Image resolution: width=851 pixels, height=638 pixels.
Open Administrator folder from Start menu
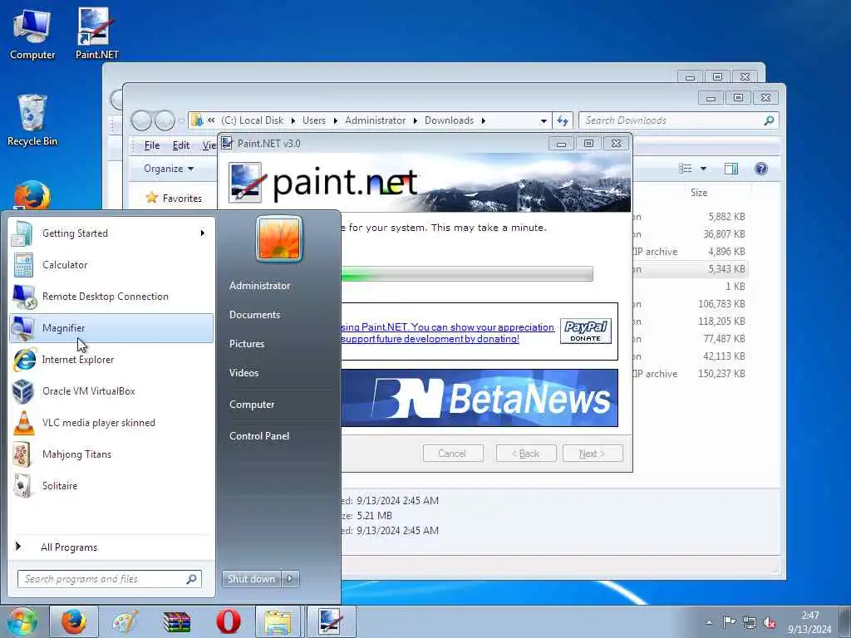259,286
